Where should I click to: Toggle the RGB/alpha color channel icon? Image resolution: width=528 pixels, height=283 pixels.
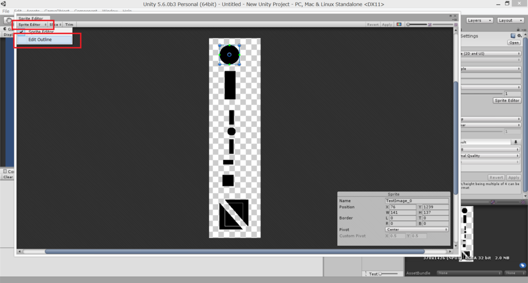point(399,25)
